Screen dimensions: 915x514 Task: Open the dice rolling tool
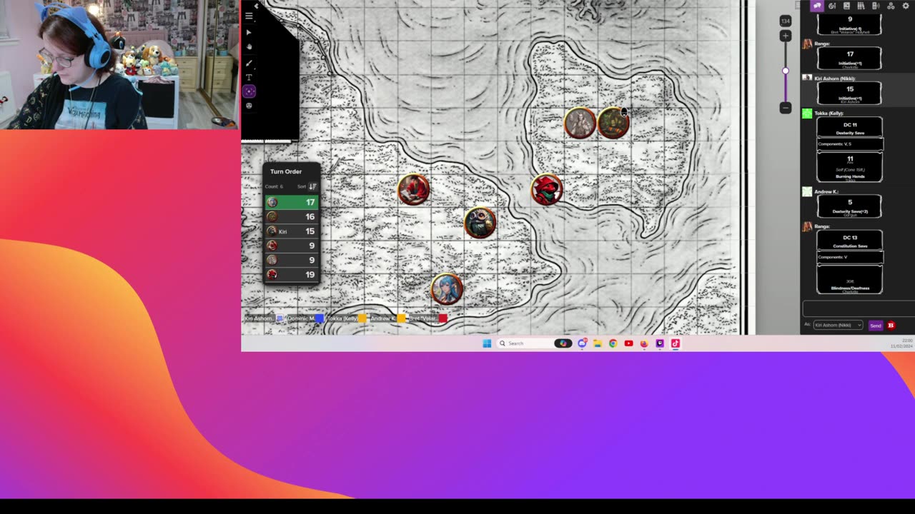[249, 106]
